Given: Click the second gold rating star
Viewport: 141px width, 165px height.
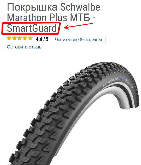Looking at the screenshot, I should pyautogui.click(x=14, y=38).
